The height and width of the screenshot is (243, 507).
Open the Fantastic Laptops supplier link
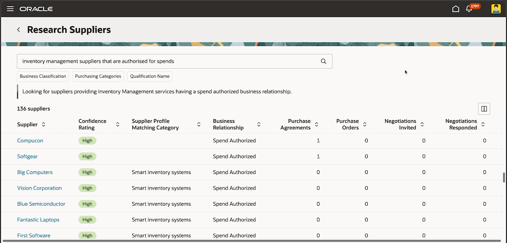38,220
